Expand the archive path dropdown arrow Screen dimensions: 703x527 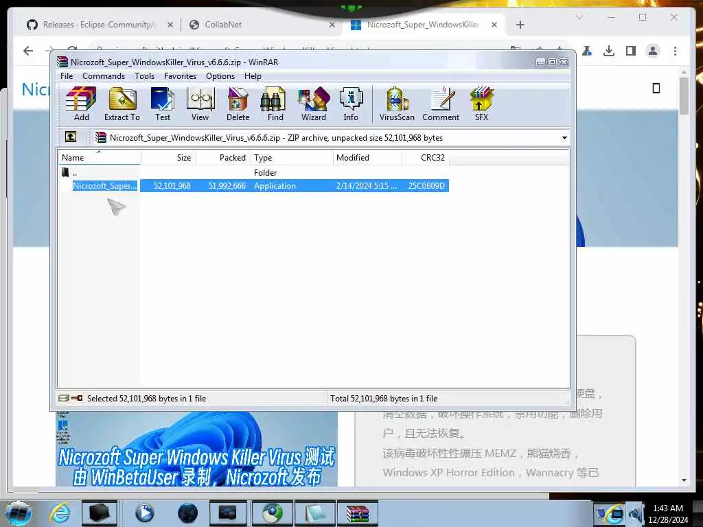tap(564, 138)
